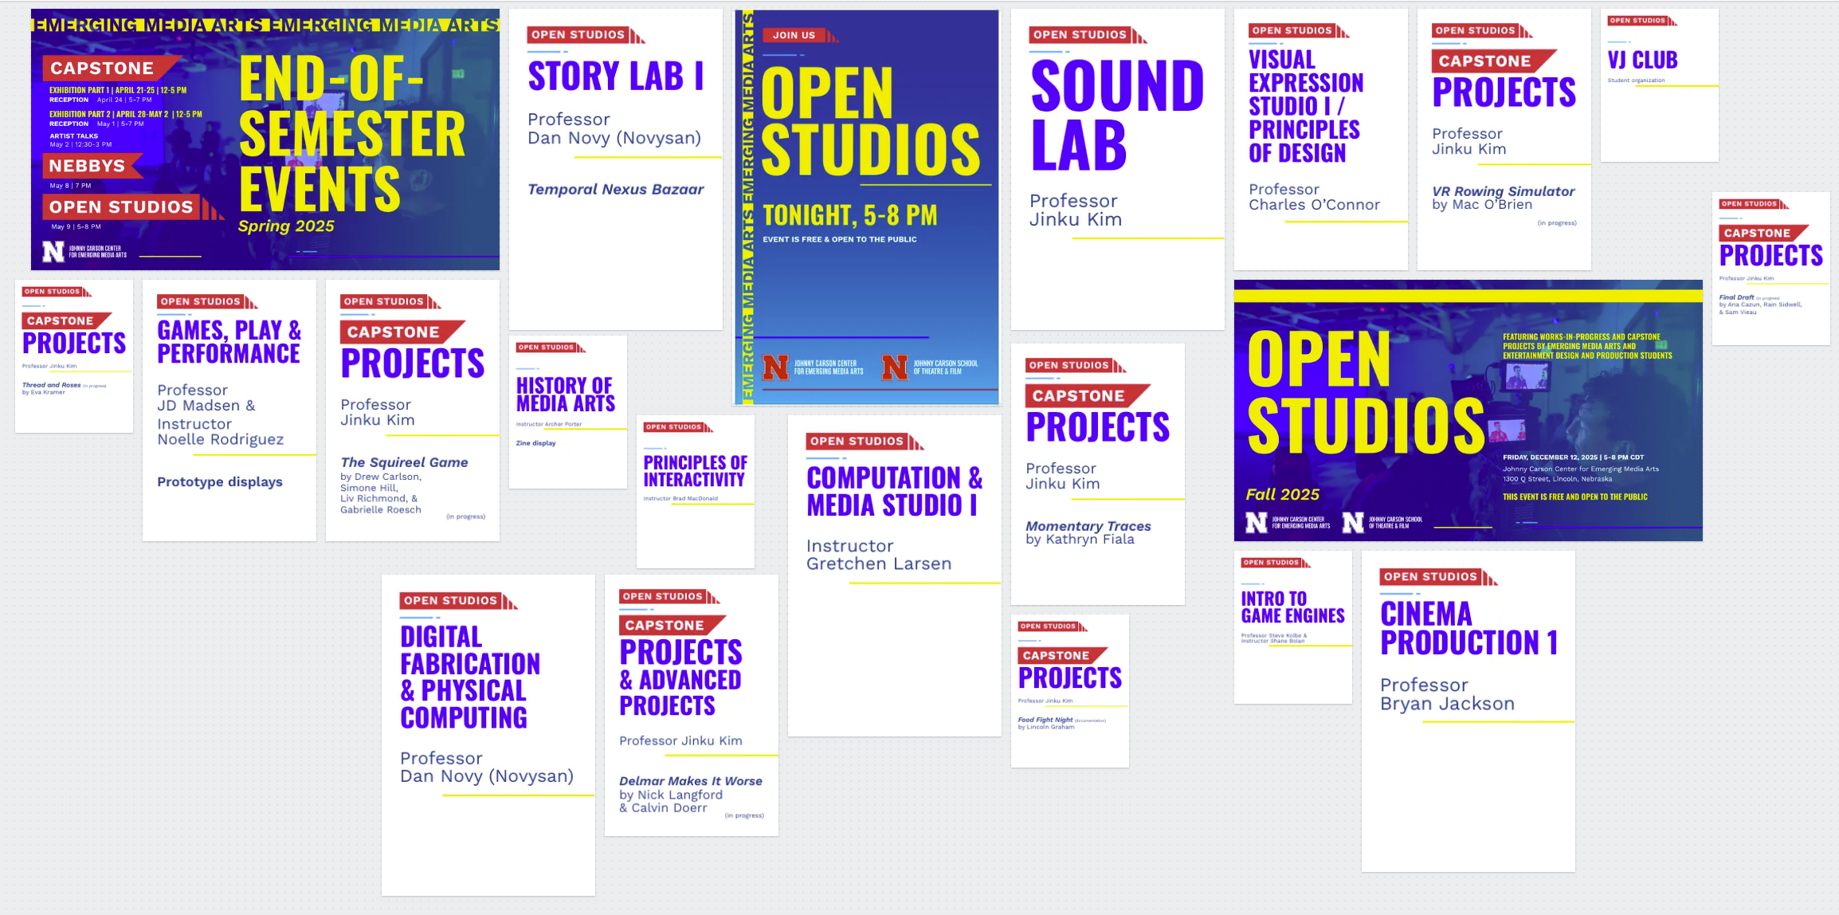Select the Open Studios Tonight 5-8 PM poster
Image resolution: width=1839 pixels, height=915 pixels.
pyautogui.click(x=867, y=207)
